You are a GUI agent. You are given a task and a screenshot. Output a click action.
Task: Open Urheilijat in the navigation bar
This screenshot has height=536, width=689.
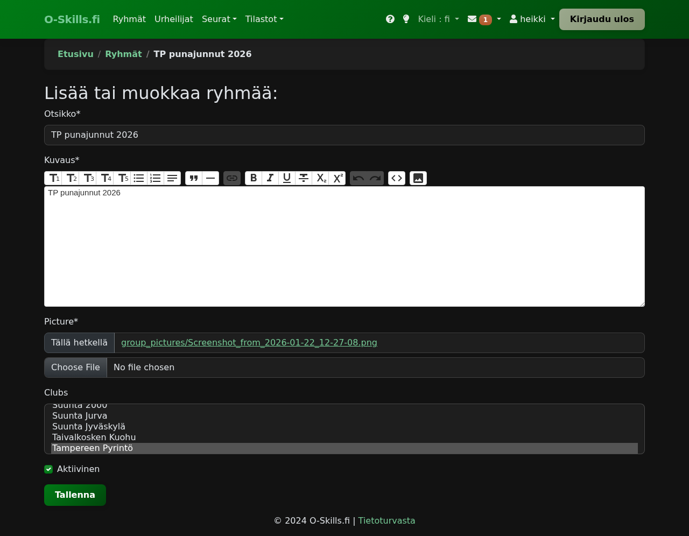[173, 19]
